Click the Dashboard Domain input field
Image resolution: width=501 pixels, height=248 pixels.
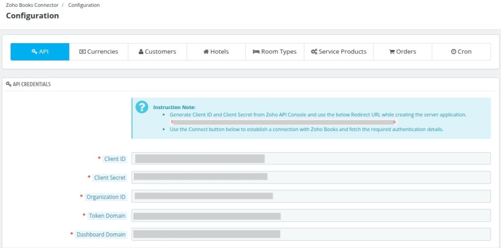coord(311,234)
